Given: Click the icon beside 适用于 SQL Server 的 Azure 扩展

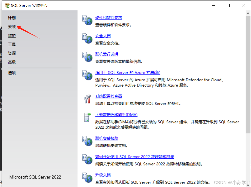Looking at the screenshot, I should point(87,75).
